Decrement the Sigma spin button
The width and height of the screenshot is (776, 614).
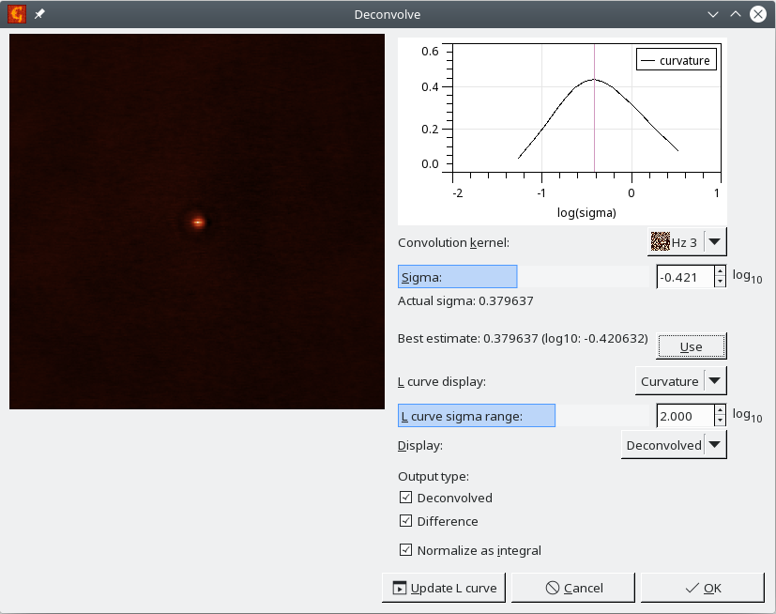pyautogui.click(x=720, y=283)
